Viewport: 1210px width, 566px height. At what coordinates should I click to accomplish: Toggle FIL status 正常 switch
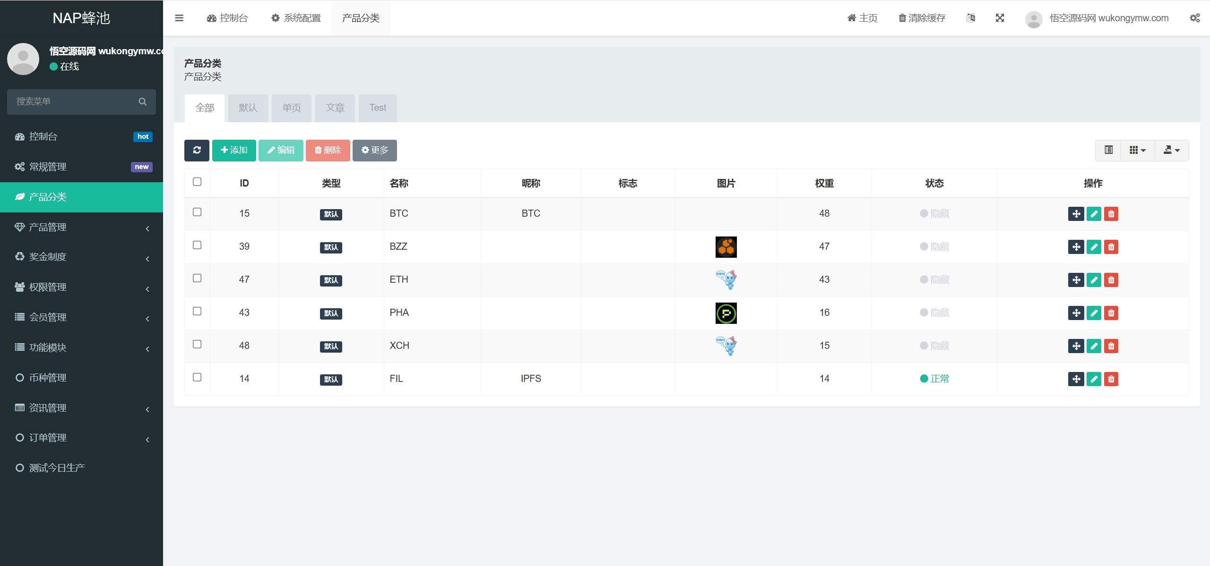pyautogui.click(x=934, y=379)
